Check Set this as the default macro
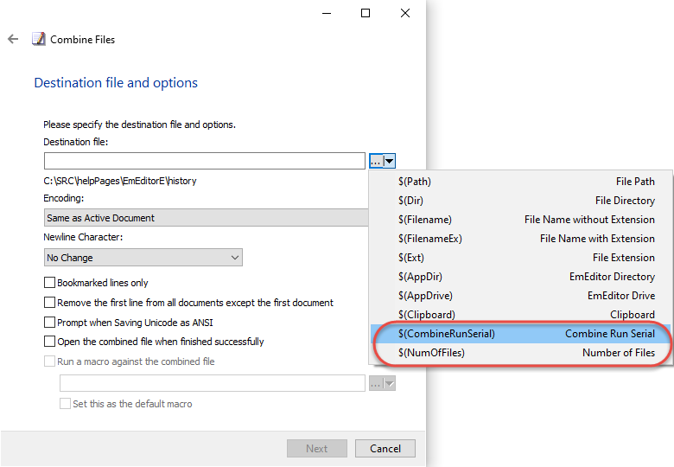The width and height of the screenshot is (674, 467). tap(66, 403)
